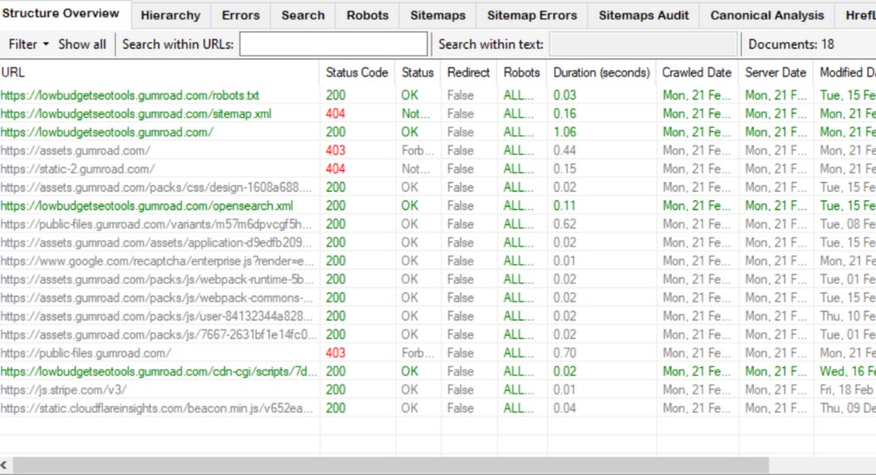Screen dimensions: 876x475
Task: Click the 0.70 duration value
Action: (565, 354)
